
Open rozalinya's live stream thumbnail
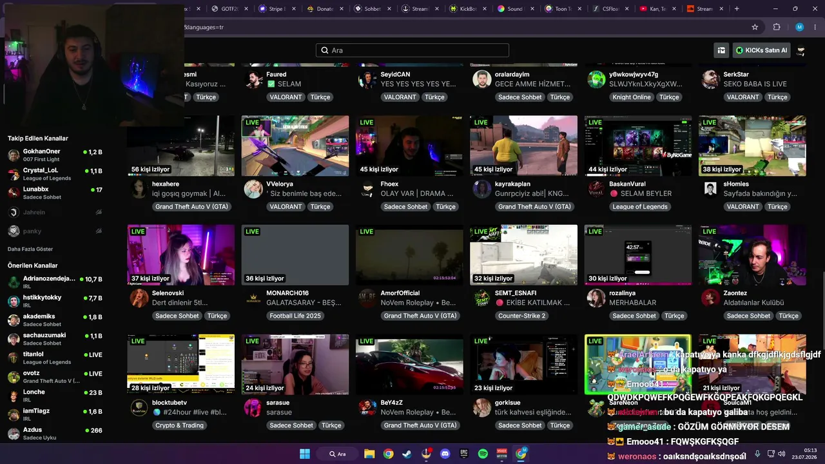[638, 255]
